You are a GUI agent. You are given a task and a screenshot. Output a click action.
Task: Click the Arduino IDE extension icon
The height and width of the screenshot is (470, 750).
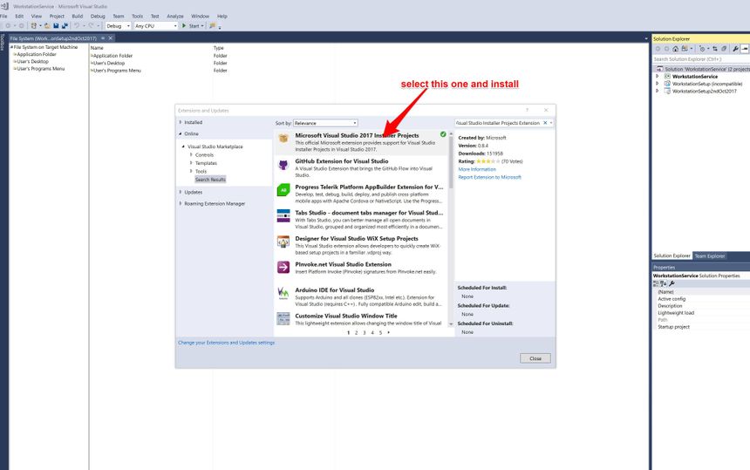point(283,293)
